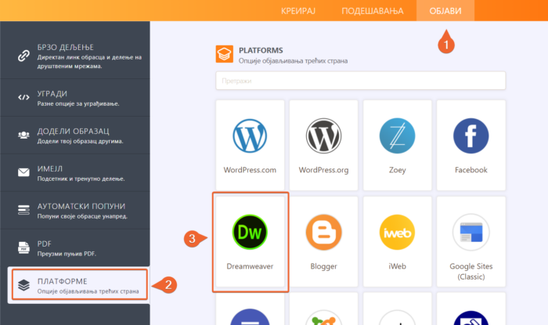
Task: Go to the ИМЕЈЛ sidebar section
Action: [75, 173]
